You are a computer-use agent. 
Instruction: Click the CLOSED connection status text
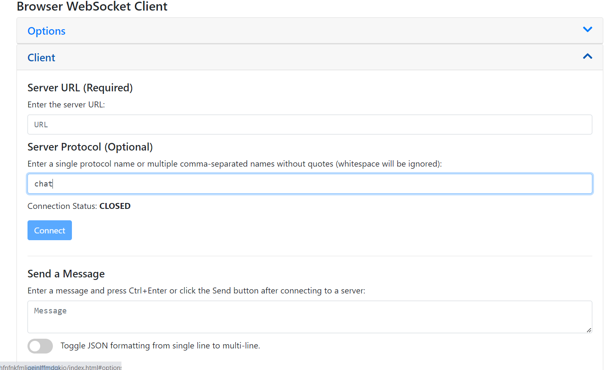[x=115, y=206]
